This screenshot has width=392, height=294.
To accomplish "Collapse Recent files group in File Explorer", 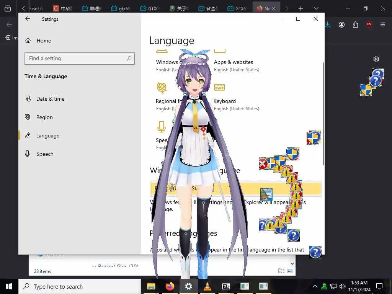I will [94, 266].
